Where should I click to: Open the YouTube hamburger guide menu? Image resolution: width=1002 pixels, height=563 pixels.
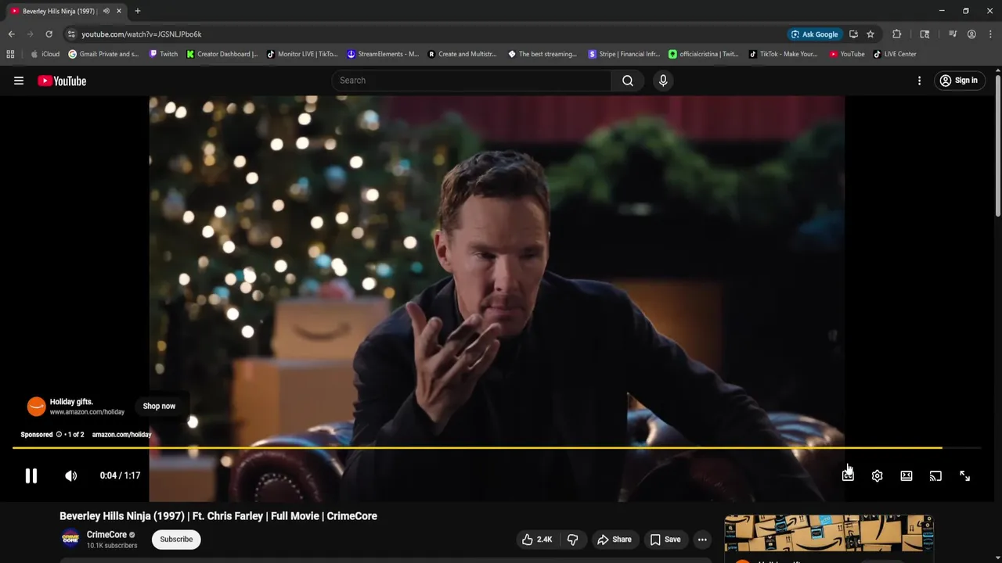tap(19, 81)
